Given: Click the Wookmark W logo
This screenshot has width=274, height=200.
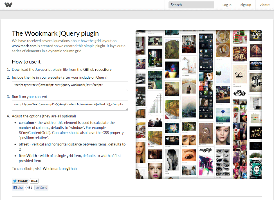Looking at the screenshot, I should (x=8, y=5).
